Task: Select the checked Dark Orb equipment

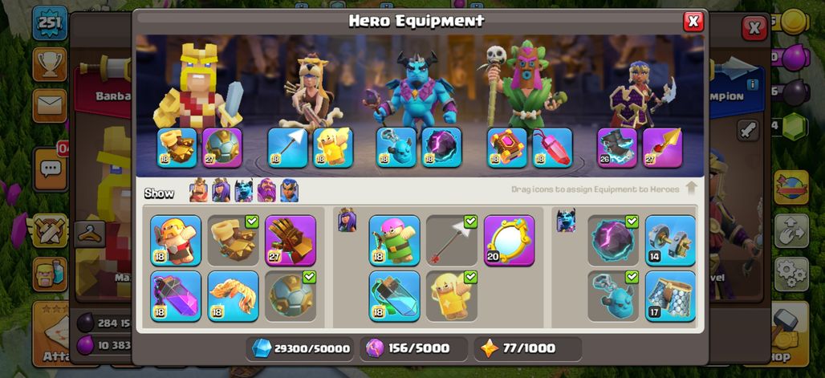Action: [613, 240]
